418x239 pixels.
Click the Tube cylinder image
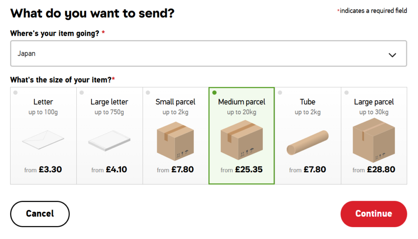pos(307,143)
